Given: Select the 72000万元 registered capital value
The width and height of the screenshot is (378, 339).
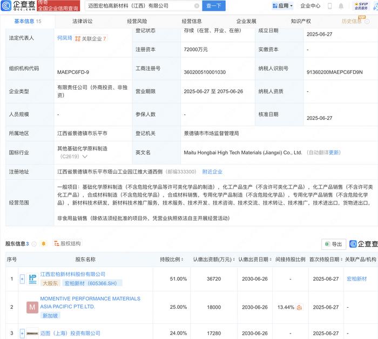Looking at the screenshot, I should click(195, 50).
